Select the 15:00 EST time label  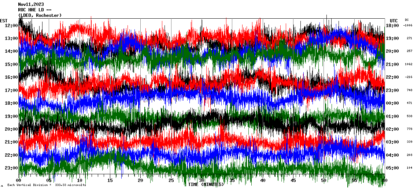point(11,64)
